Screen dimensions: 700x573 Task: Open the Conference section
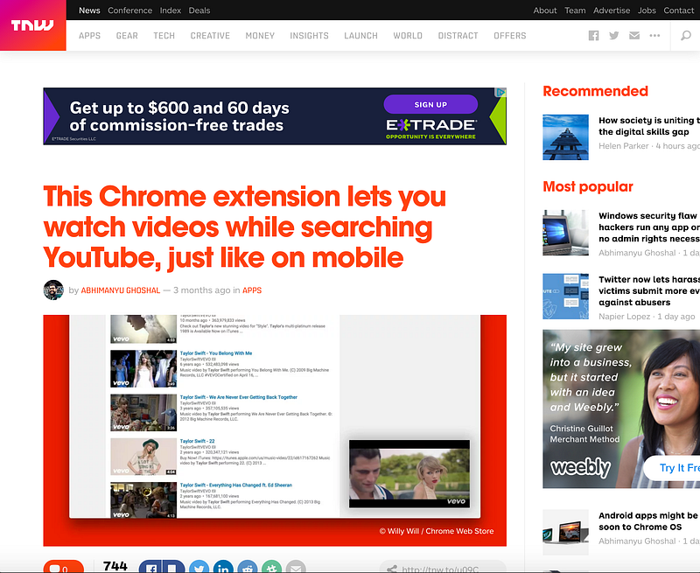point(129,10)
